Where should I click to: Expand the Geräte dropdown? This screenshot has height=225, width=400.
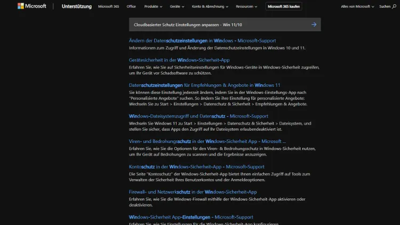pos(177,6)
